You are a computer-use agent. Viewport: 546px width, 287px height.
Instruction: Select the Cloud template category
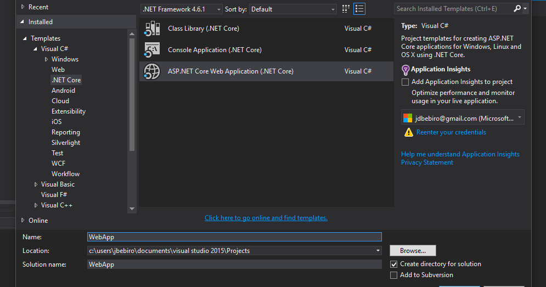pyautogui.click(x=60, y=101)
